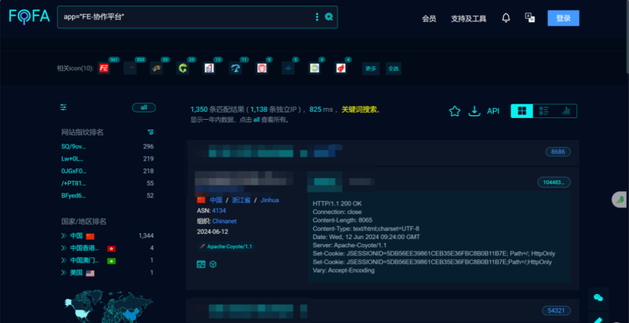The image size is (629, 323).
Task: Open 支持及工具 menu
Action: click(469, 18)
